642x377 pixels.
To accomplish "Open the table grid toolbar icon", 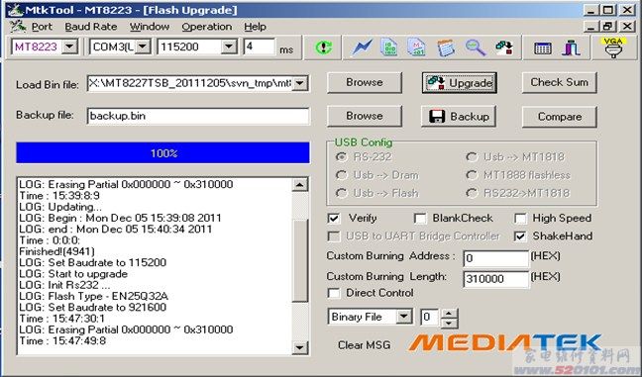I will pyautogui.click(x=543, y=48).
